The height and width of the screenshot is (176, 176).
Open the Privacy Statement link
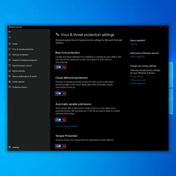click(138, 83)
